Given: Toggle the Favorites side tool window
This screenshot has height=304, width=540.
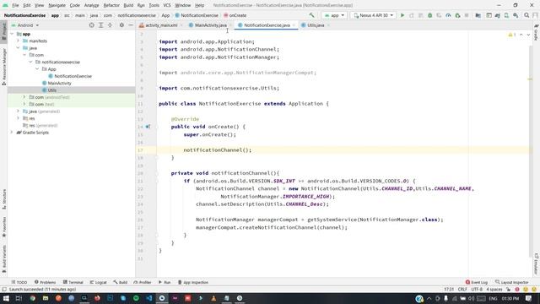Looking at the screenshot, I should click(3, 227).
